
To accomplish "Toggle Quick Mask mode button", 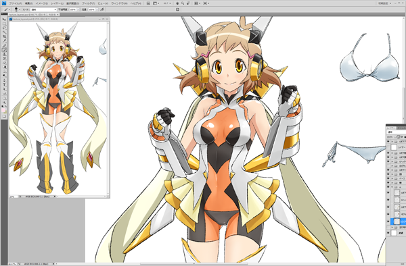I will coord(4,116).
